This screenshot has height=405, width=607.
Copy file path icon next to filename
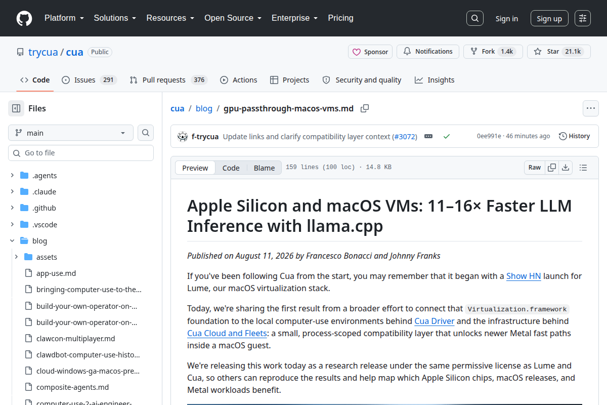pyautogui.click(x=365, y=108)
